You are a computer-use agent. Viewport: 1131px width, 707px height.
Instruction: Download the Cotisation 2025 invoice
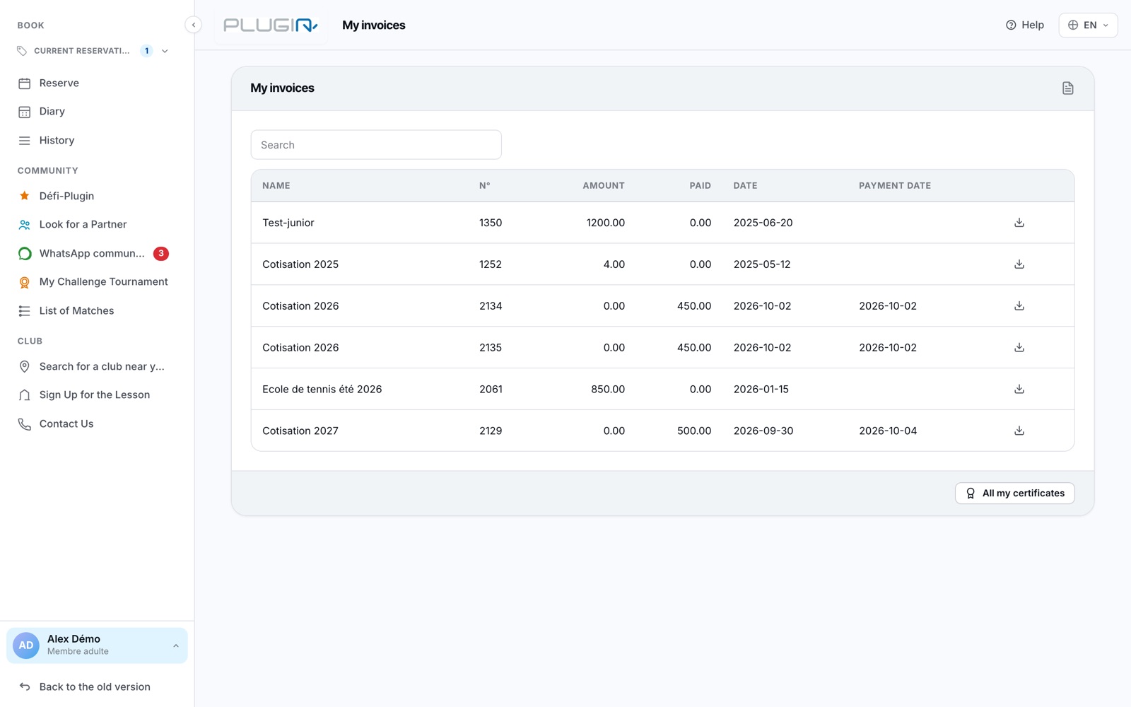click(x=1019, y=264)
